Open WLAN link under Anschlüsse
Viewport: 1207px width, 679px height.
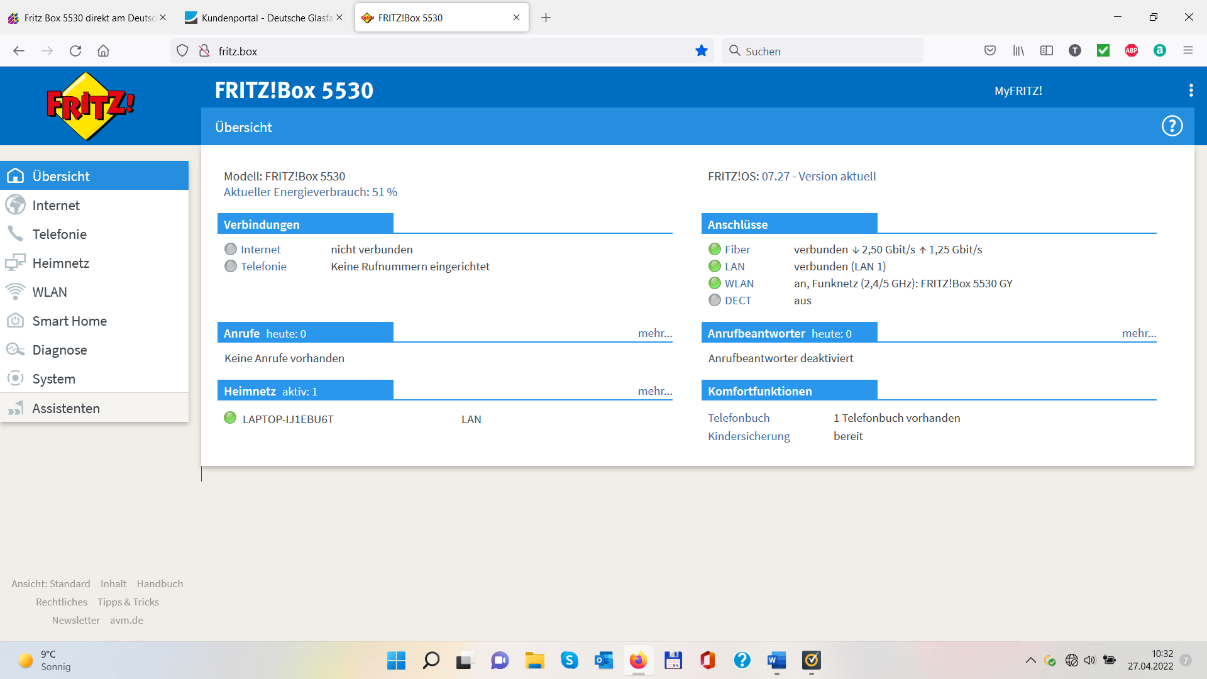point(739,284)
